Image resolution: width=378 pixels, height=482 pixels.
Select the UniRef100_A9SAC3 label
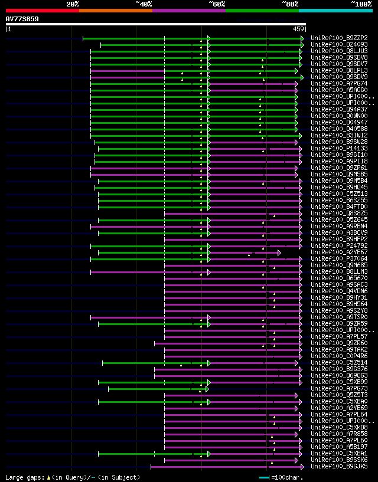click(339, 284)
